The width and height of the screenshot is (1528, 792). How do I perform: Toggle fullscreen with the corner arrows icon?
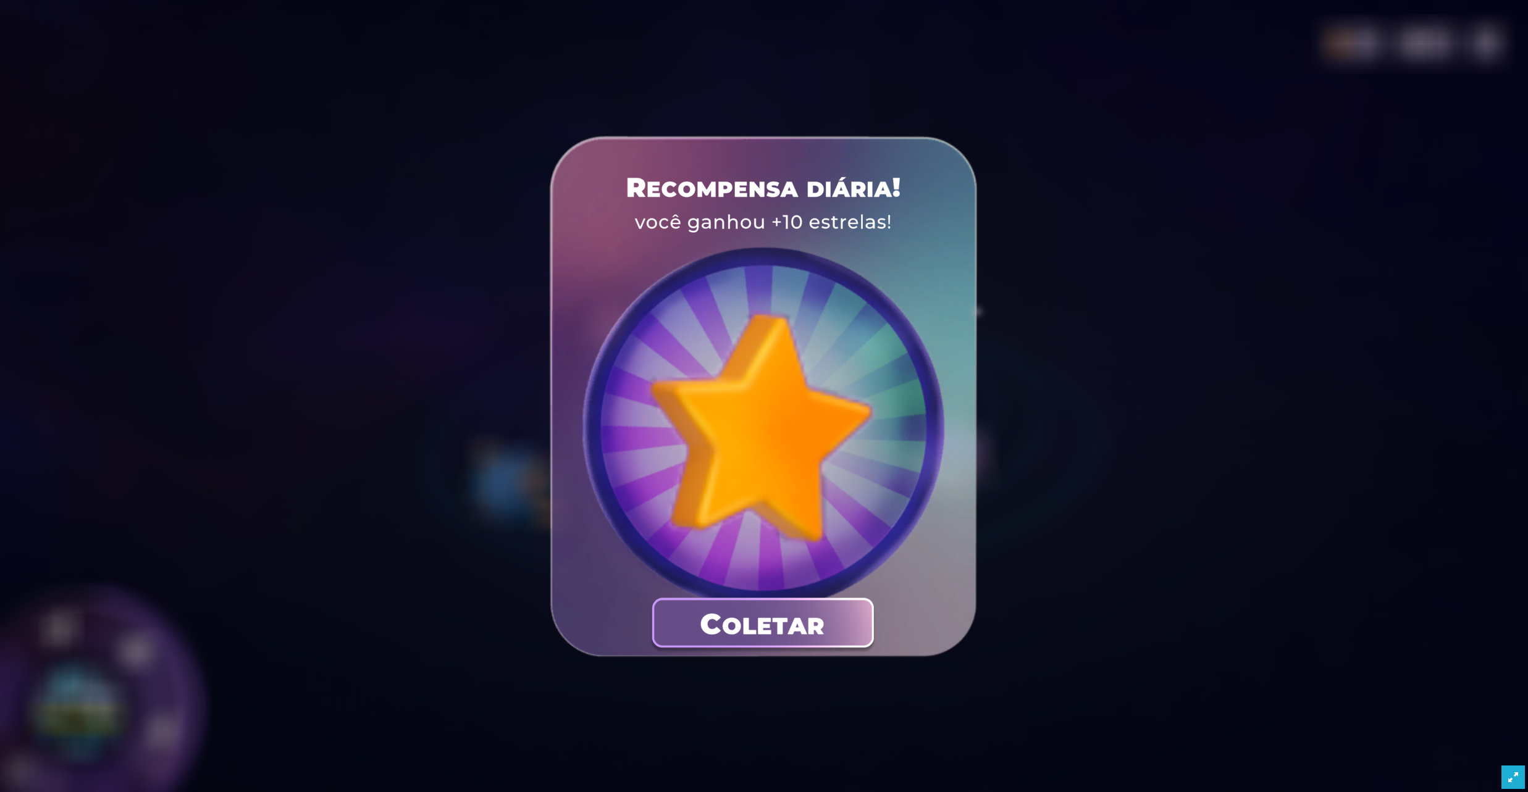point(1513,777)
